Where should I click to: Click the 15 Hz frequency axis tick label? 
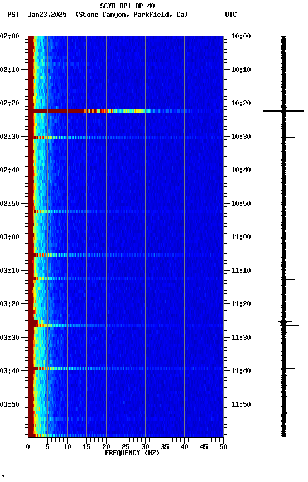tap(86, 447)
